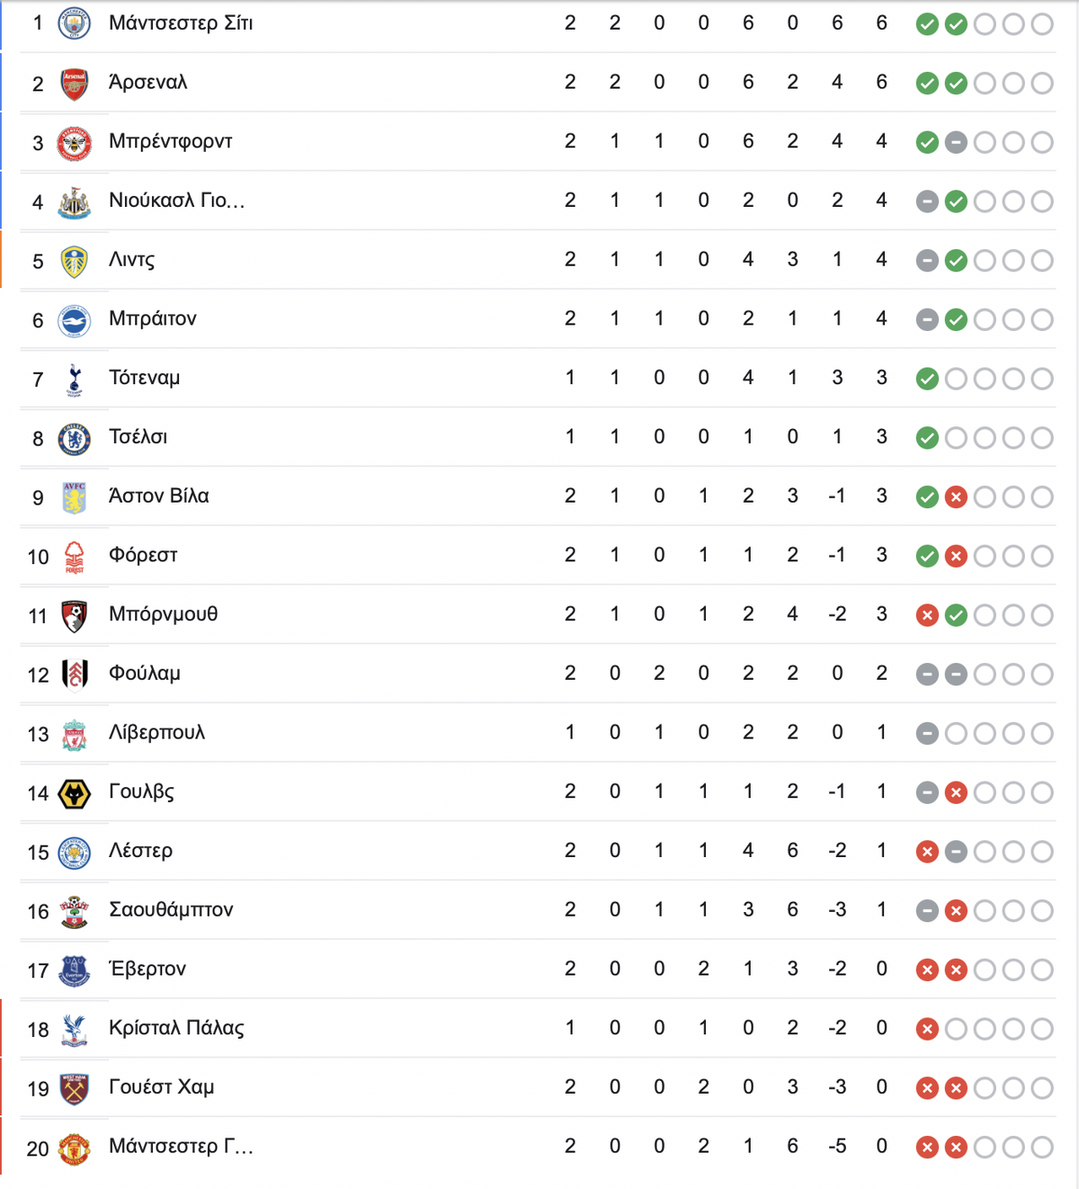Select the Φούλαμ row name
The height and width of the screenshot is (1189, 1079).
tap(145, 674)
